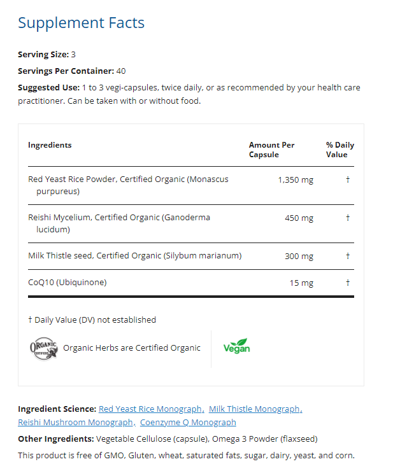Click the Suggested Use label
Viewport: 393px width, 471px height.
(x=48, y=87)
